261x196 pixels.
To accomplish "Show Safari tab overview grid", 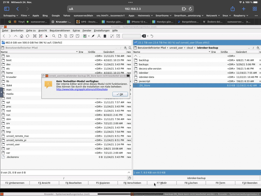I will pos(255,9).
